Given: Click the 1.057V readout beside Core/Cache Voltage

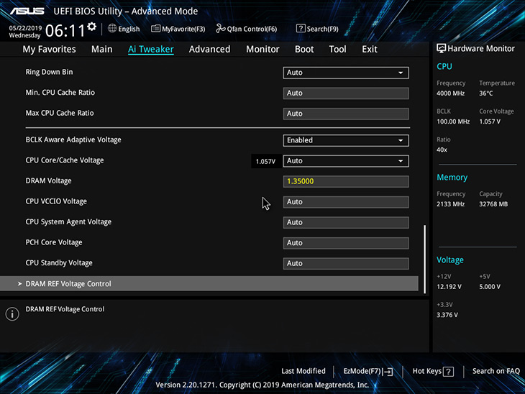Looking at the screenshot, I should coord(265,161).
